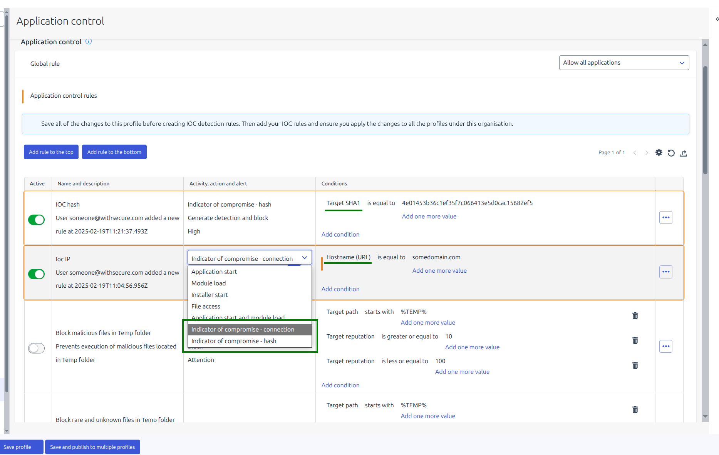Choose File access in the activity list
The width and height of the screenshot is (719, 455).
[250, 307]
